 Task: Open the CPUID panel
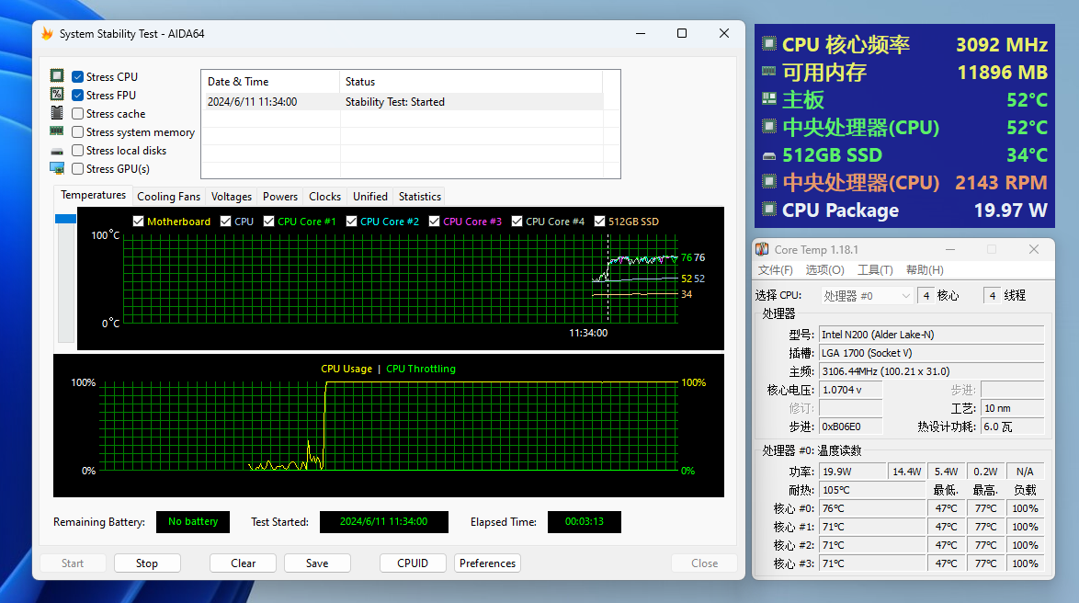(413, 563)
